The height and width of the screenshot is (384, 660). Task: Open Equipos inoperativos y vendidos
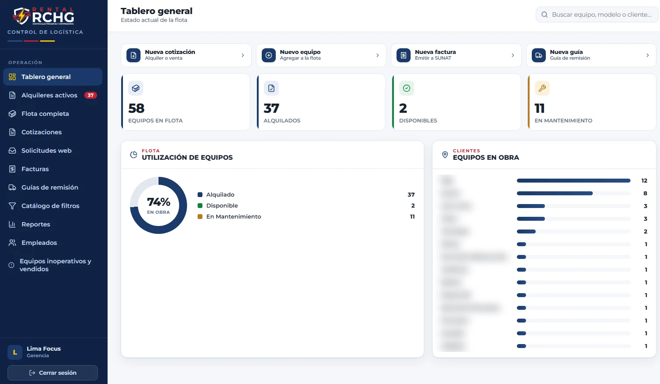point(53,265)
